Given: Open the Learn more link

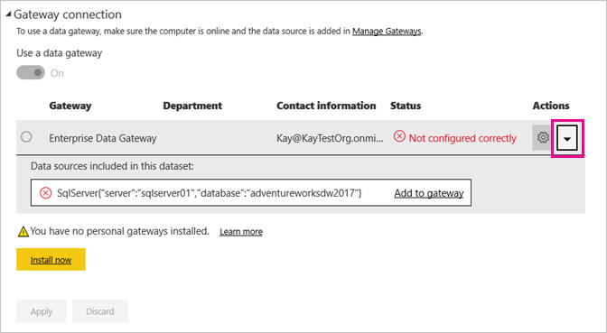Looking at the screenshot, I should click(x=241, y=232).
